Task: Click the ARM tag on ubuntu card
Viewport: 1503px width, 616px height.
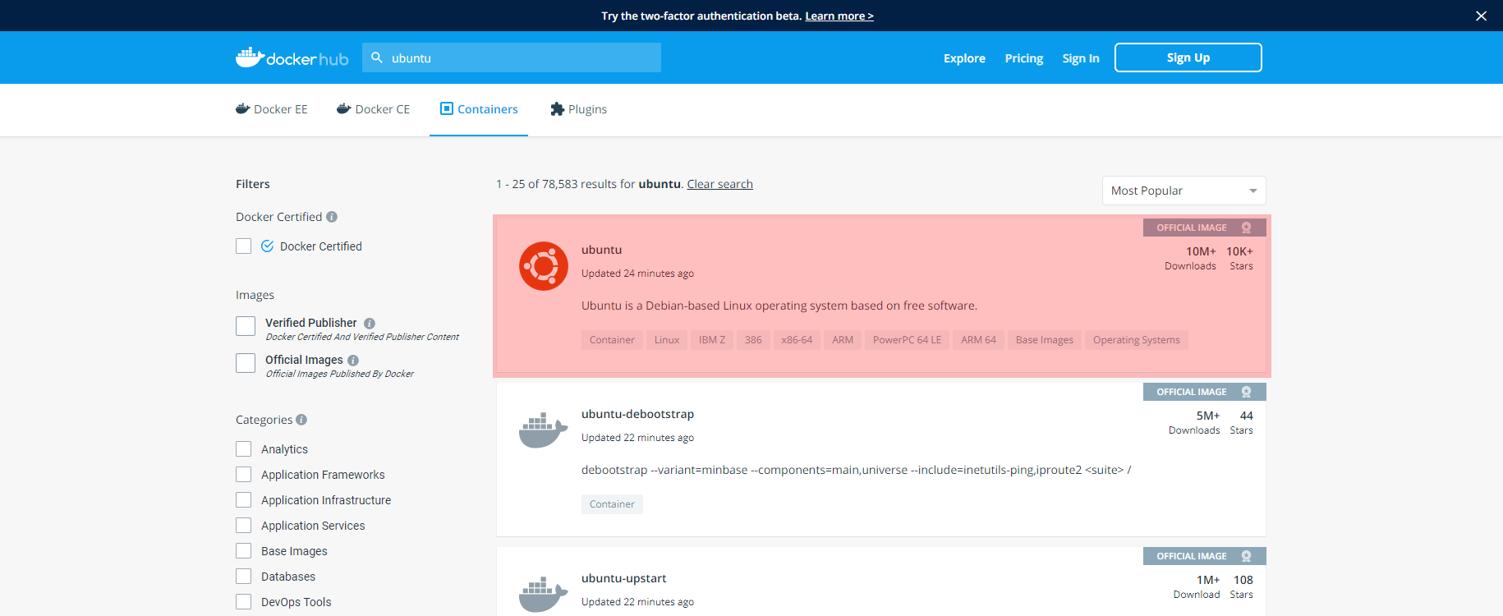Action: pyautogui.click(x=843, y=340)
